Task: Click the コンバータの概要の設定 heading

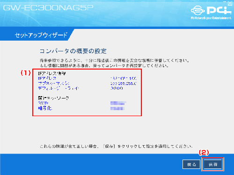Action: [73, 51]
